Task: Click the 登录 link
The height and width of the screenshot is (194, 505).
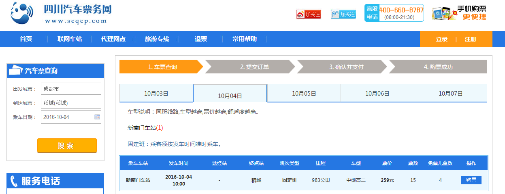Action: (441, 39)
